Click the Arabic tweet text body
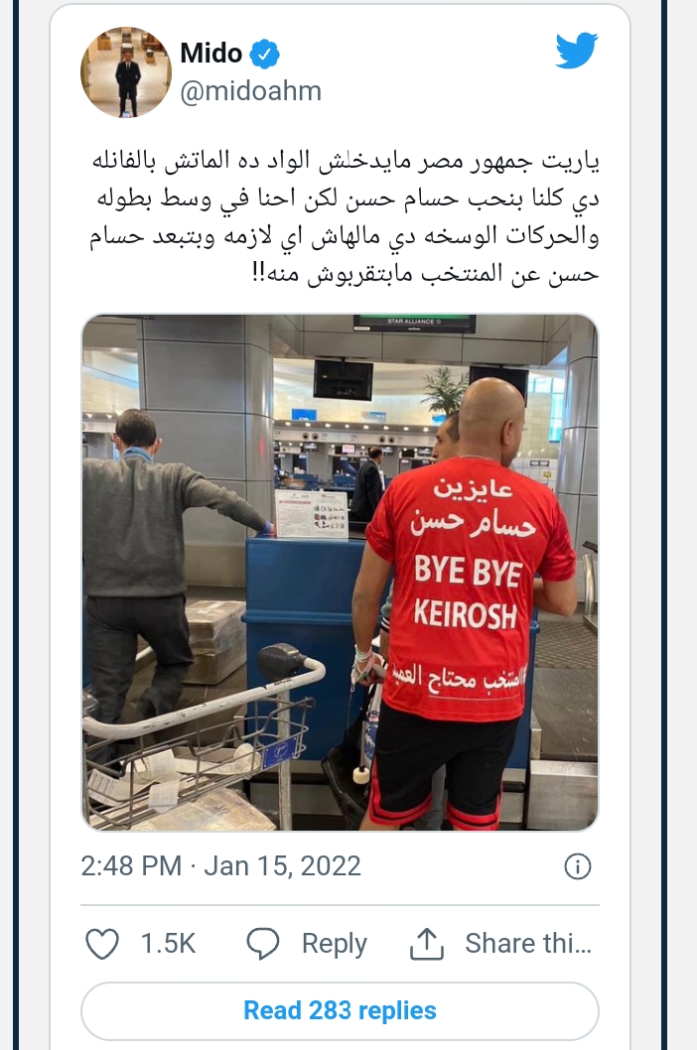 pos(344,217)
